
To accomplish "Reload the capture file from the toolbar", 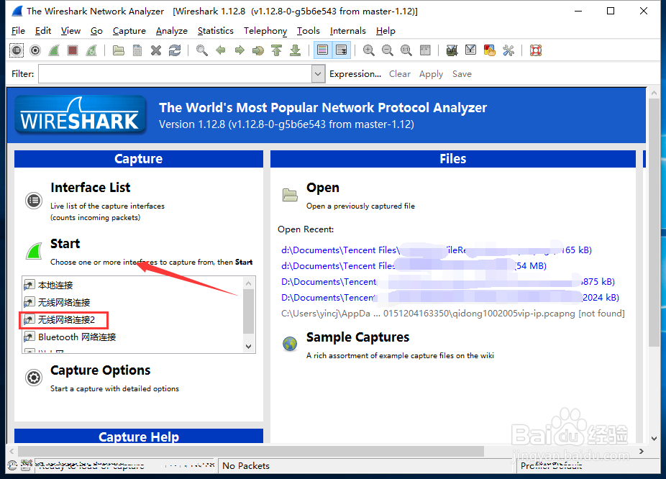I will coord(175,50).
